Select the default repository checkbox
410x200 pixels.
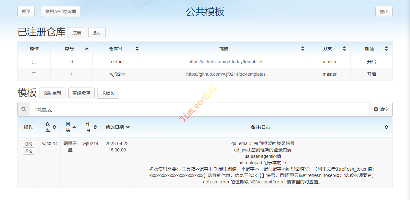point(34,62)
